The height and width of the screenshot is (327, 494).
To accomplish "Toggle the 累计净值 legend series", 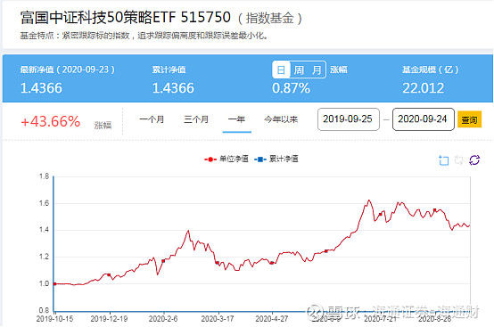I will pyautogui.click(x=276, y=159).
